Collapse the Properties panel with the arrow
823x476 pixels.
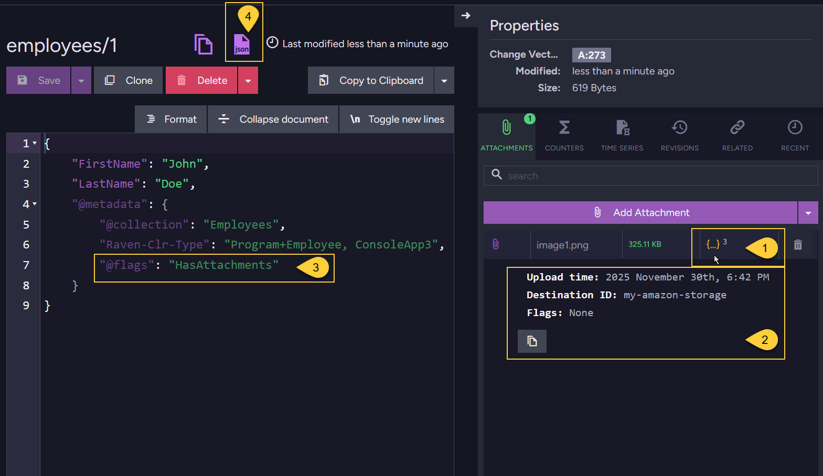[466, 16]
